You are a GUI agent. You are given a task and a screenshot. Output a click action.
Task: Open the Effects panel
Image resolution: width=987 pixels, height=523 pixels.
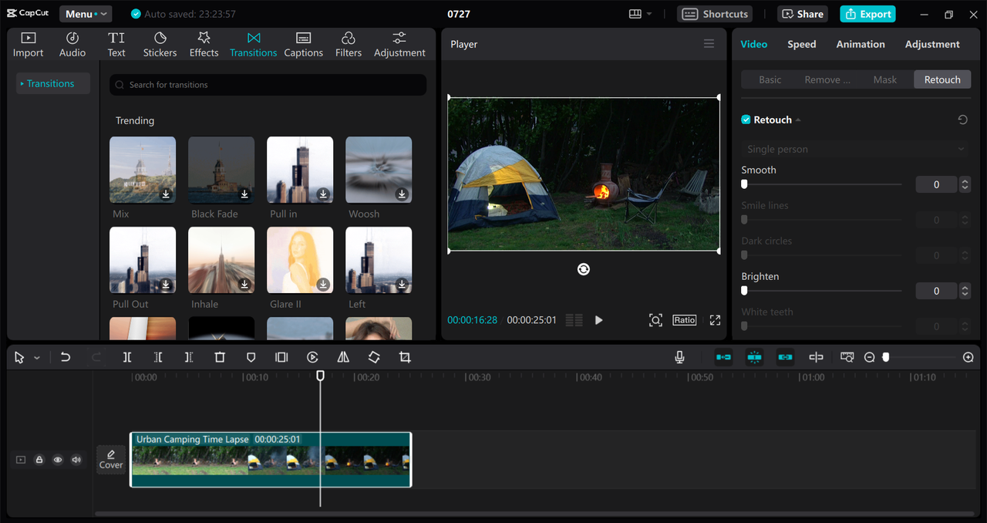point(204,45)
